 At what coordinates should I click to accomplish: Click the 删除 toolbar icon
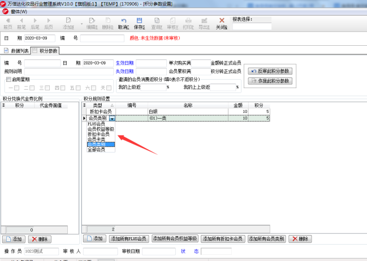[107, 24]
